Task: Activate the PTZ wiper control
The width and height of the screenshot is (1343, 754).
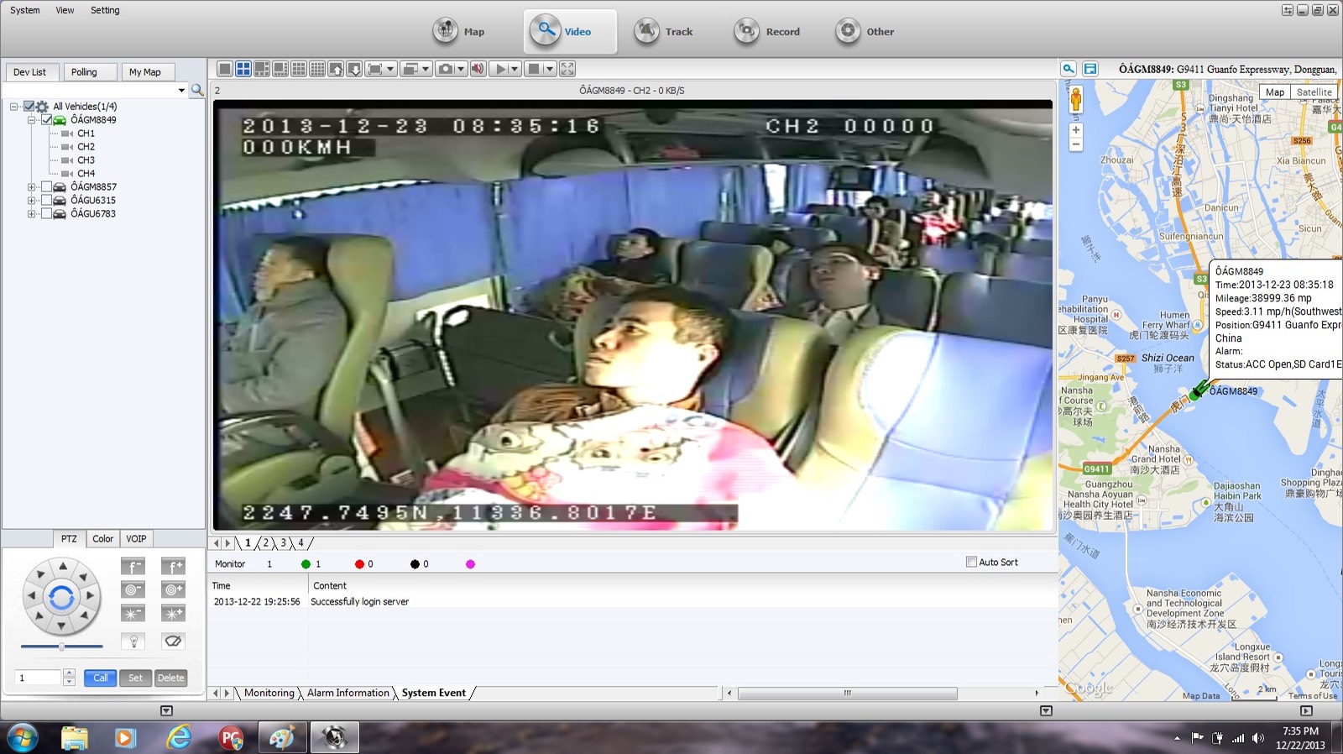Action: 173,641
